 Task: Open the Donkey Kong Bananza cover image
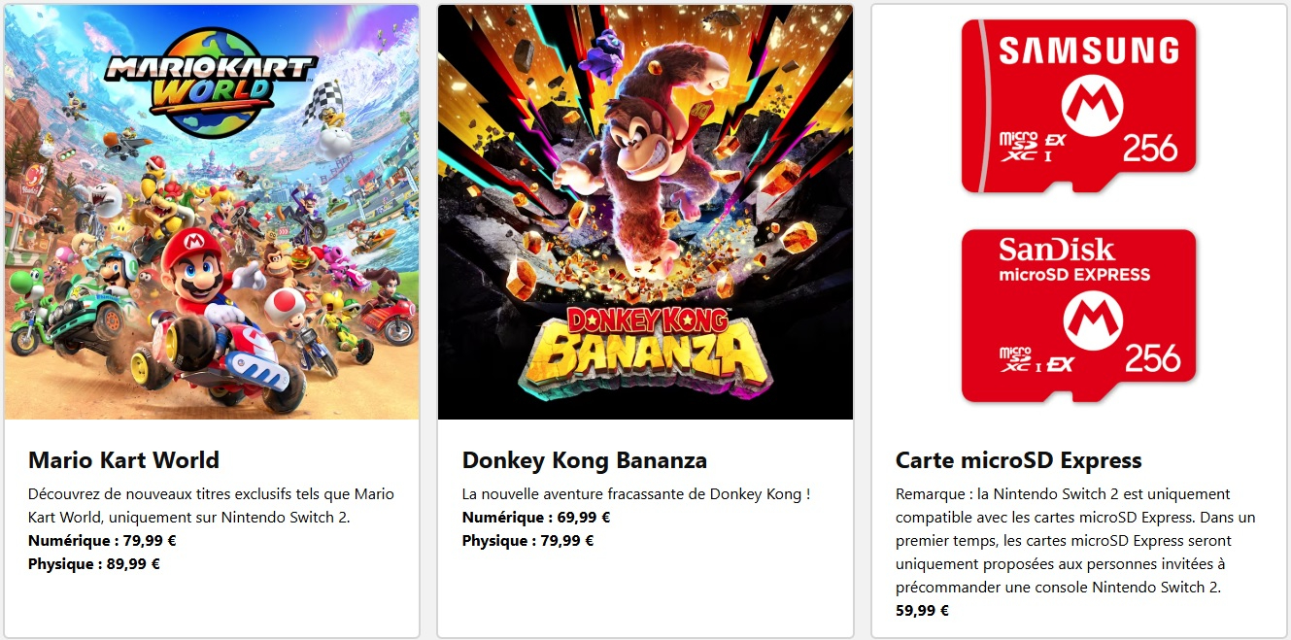645,194
